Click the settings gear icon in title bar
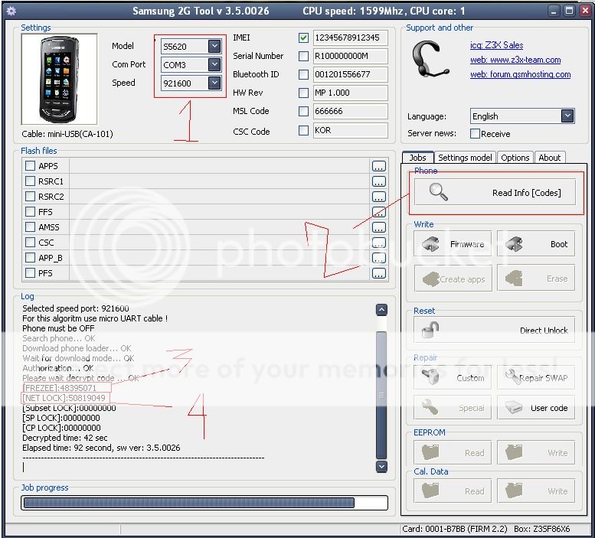Viewport: 595px width, 538px height. pos(11,11)
